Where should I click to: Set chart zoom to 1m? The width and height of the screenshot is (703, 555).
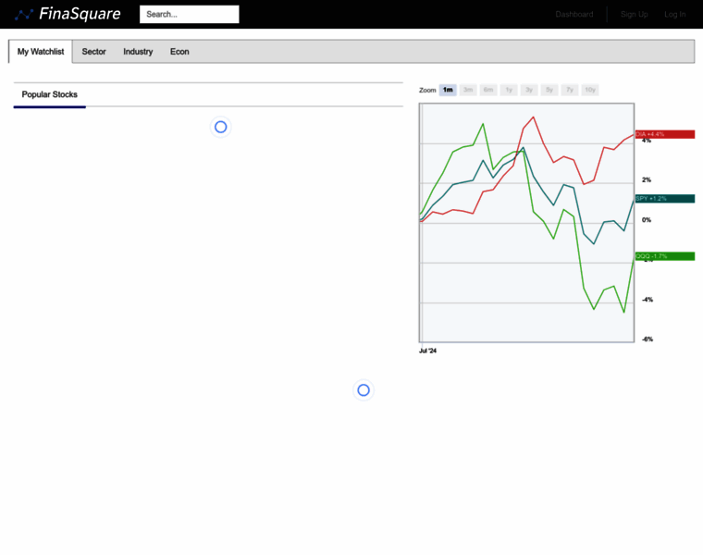(448, 90)
